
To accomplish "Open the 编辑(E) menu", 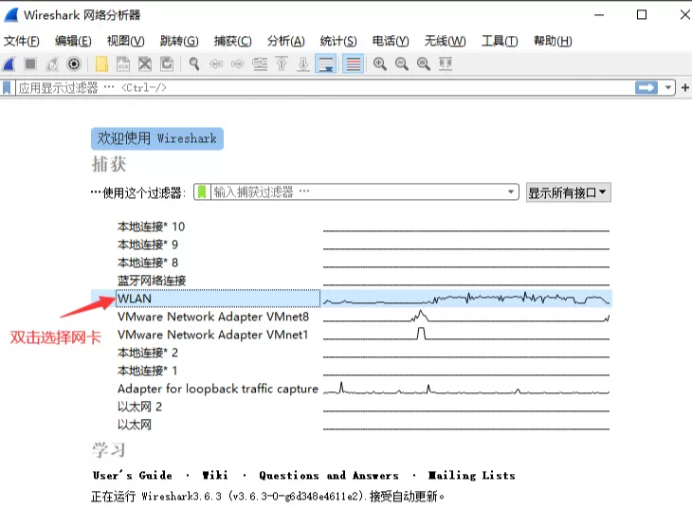I will coord(73,41).
